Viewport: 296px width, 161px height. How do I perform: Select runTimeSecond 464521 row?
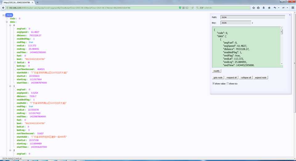(31, 69)
